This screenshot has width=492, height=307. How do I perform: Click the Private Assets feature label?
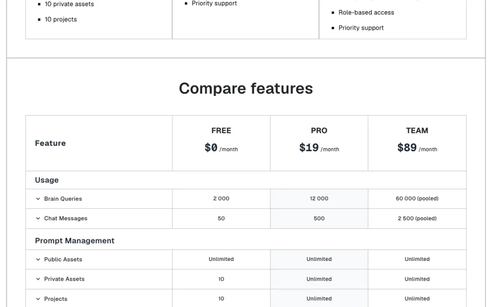coord(64,279)
